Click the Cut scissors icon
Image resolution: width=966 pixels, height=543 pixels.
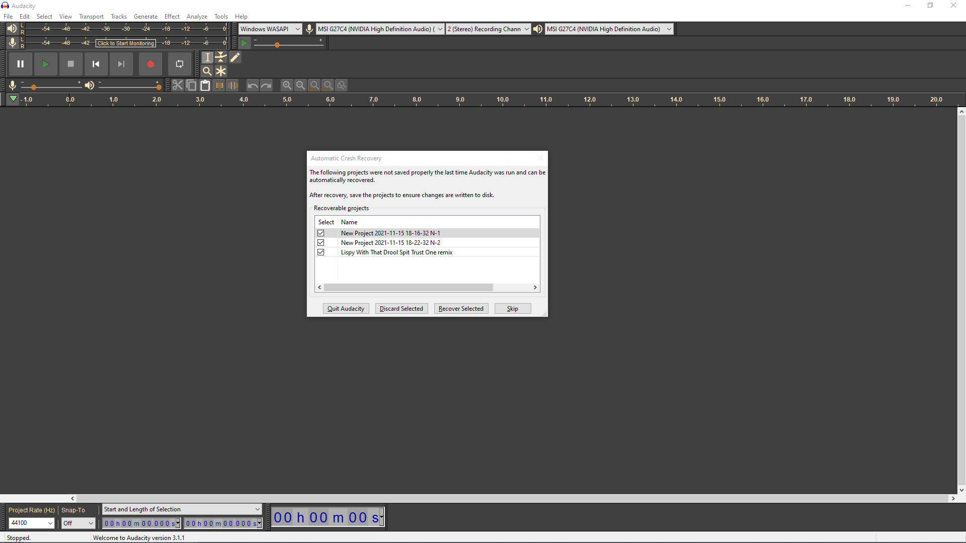178,85
